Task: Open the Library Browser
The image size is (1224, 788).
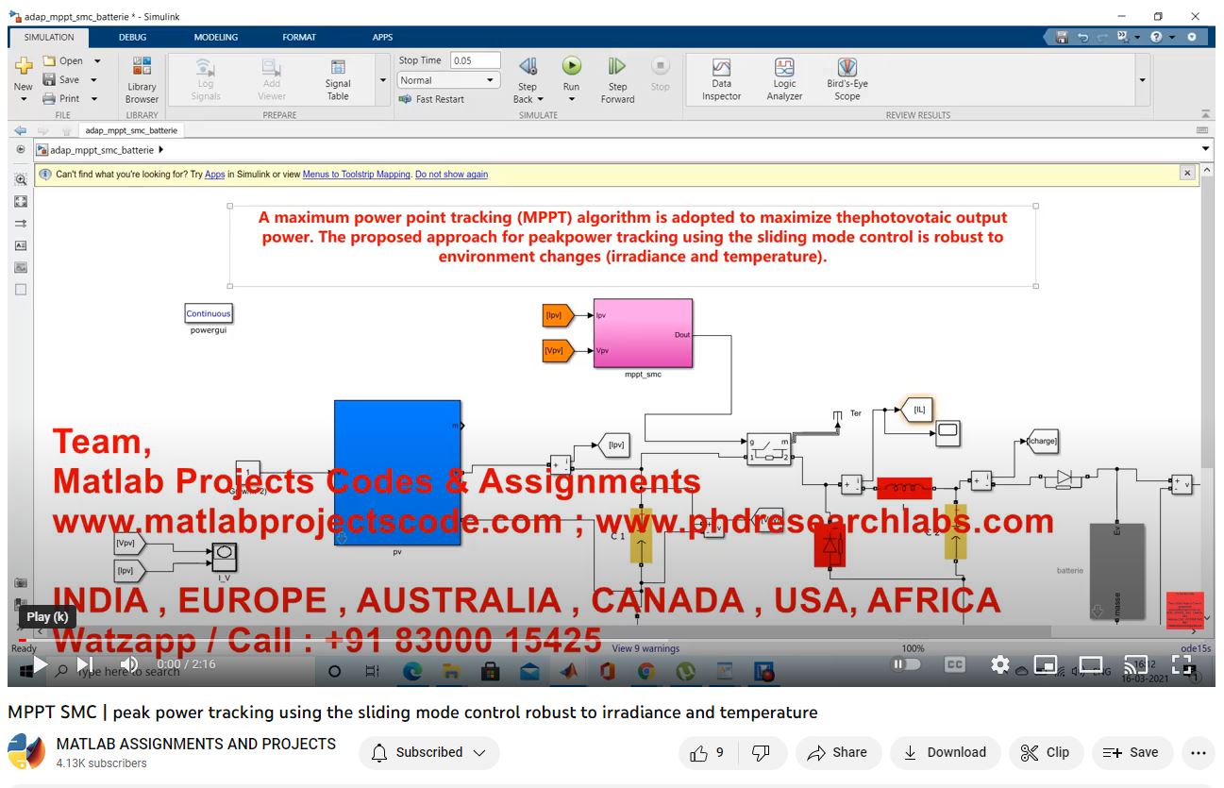Action: tap(142, 80)
